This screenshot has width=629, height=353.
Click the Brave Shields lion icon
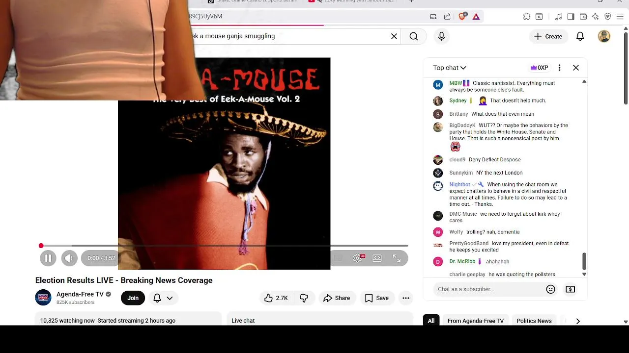462,16
